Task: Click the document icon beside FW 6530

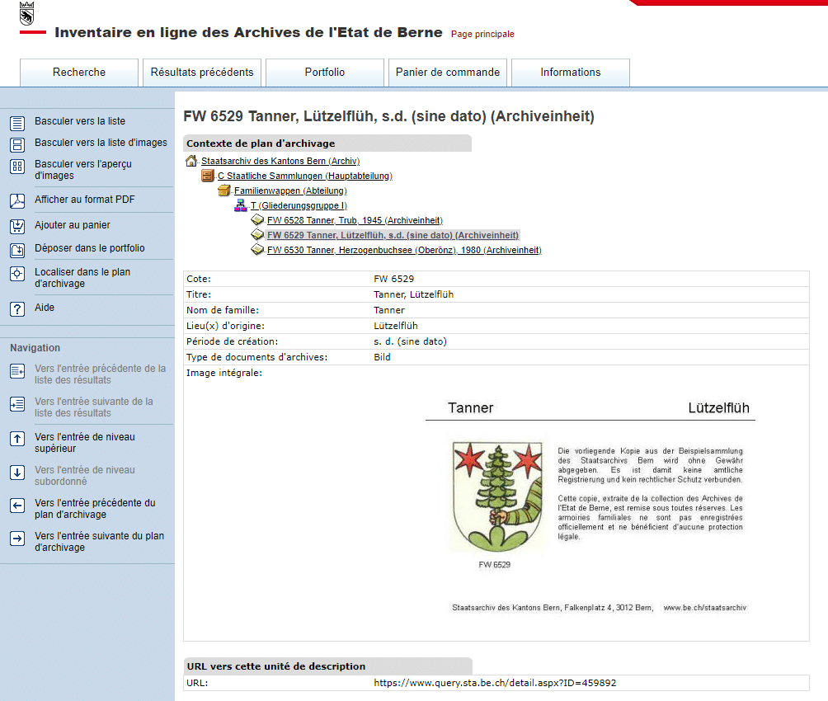Action: (x=257, y=249)
